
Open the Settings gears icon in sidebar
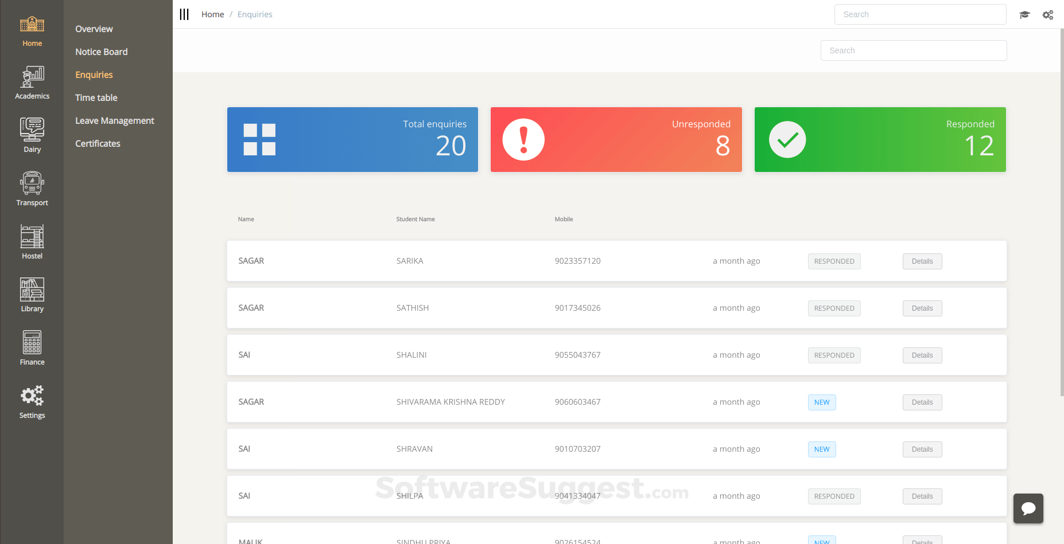[32, 396]
